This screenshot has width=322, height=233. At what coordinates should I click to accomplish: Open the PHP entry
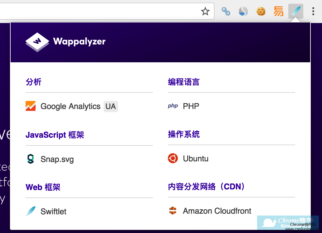point(191,106)
